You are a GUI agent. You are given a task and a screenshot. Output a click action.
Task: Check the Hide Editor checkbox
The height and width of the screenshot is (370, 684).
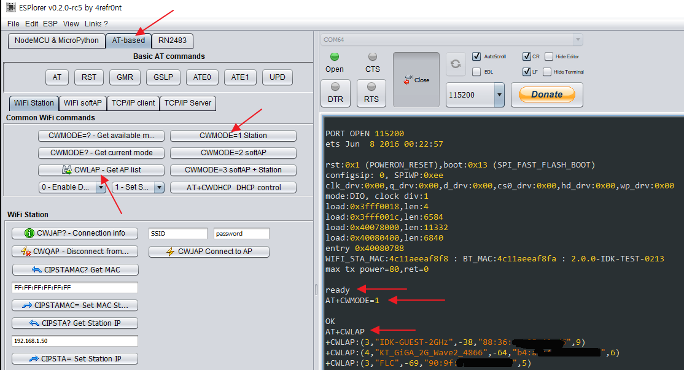pyautogui.click(x=549, y=56)
